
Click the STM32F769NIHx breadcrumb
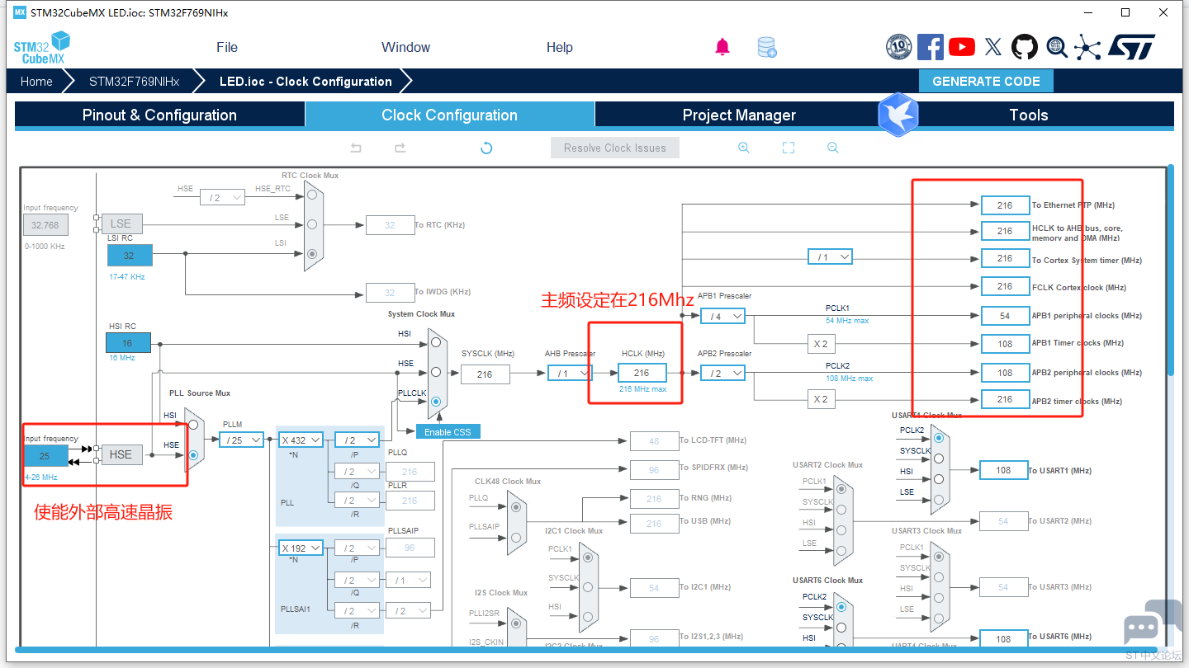click(134, 81)
